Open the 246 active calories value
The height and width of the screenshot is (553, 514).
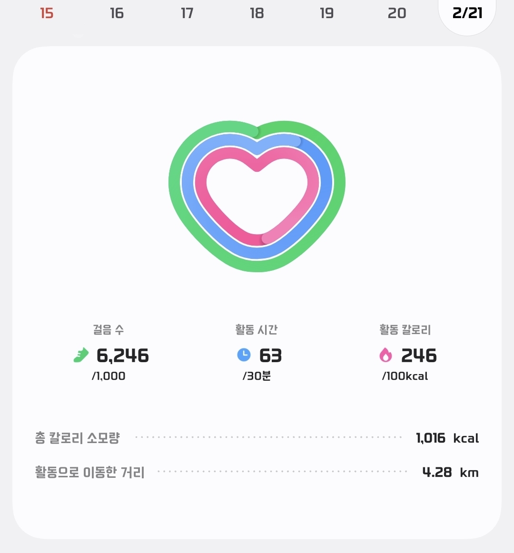point(419,355)
